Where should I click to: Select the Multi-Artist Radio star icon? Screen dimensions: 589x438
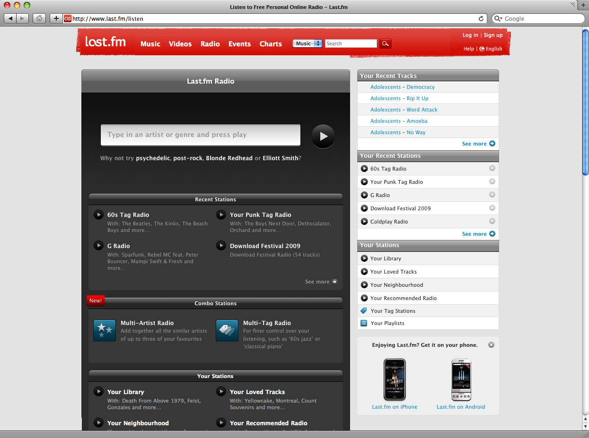104,330
